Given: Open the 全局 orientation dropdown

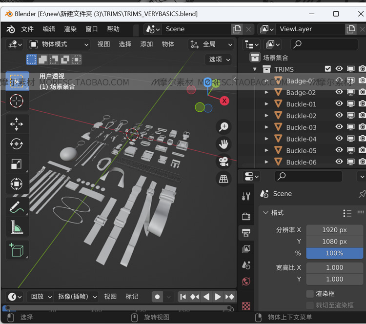Looking at the screenshot, I should tap(211, 44).
